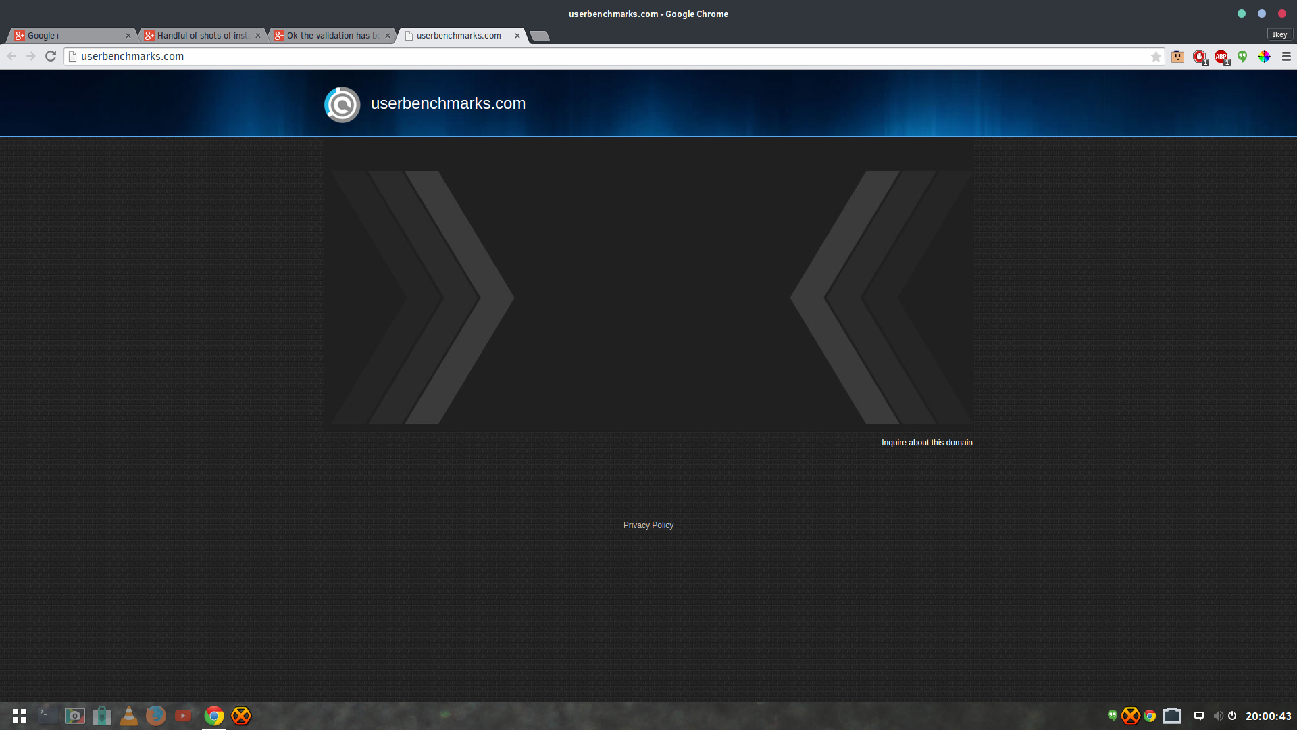The height and width of the screenshot is (730, 1297).
Task: Open the volume control in tray
Action: pyautogui.click(x=1218, y=716)
